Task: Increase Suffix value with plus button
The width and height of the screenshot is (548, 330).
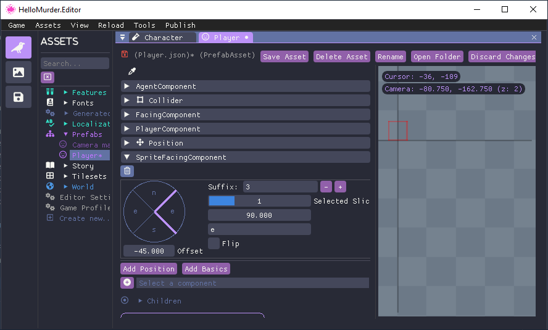Action: [x=340, y=187]
